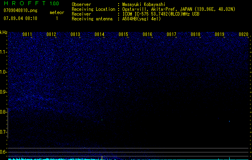Click the yellow meteor marker on the bottom strip
Image resolution: width=252 pixels, height=160 pixels.
102,158
